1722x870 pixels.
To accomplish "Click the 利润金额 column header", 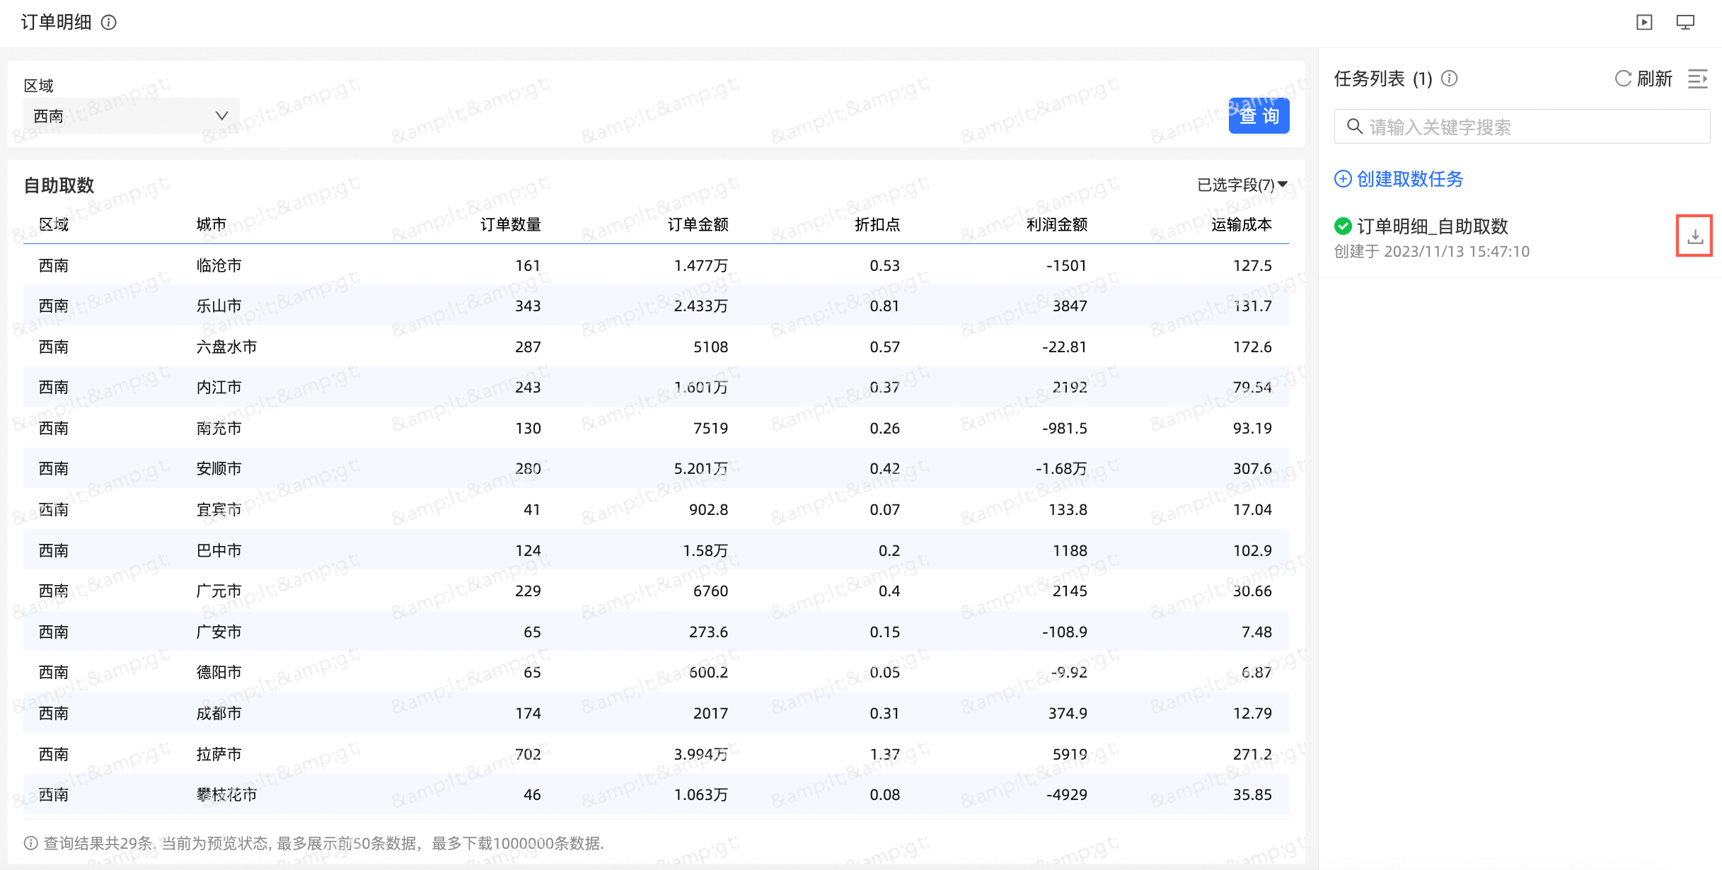I will (x=1057, y=225).
